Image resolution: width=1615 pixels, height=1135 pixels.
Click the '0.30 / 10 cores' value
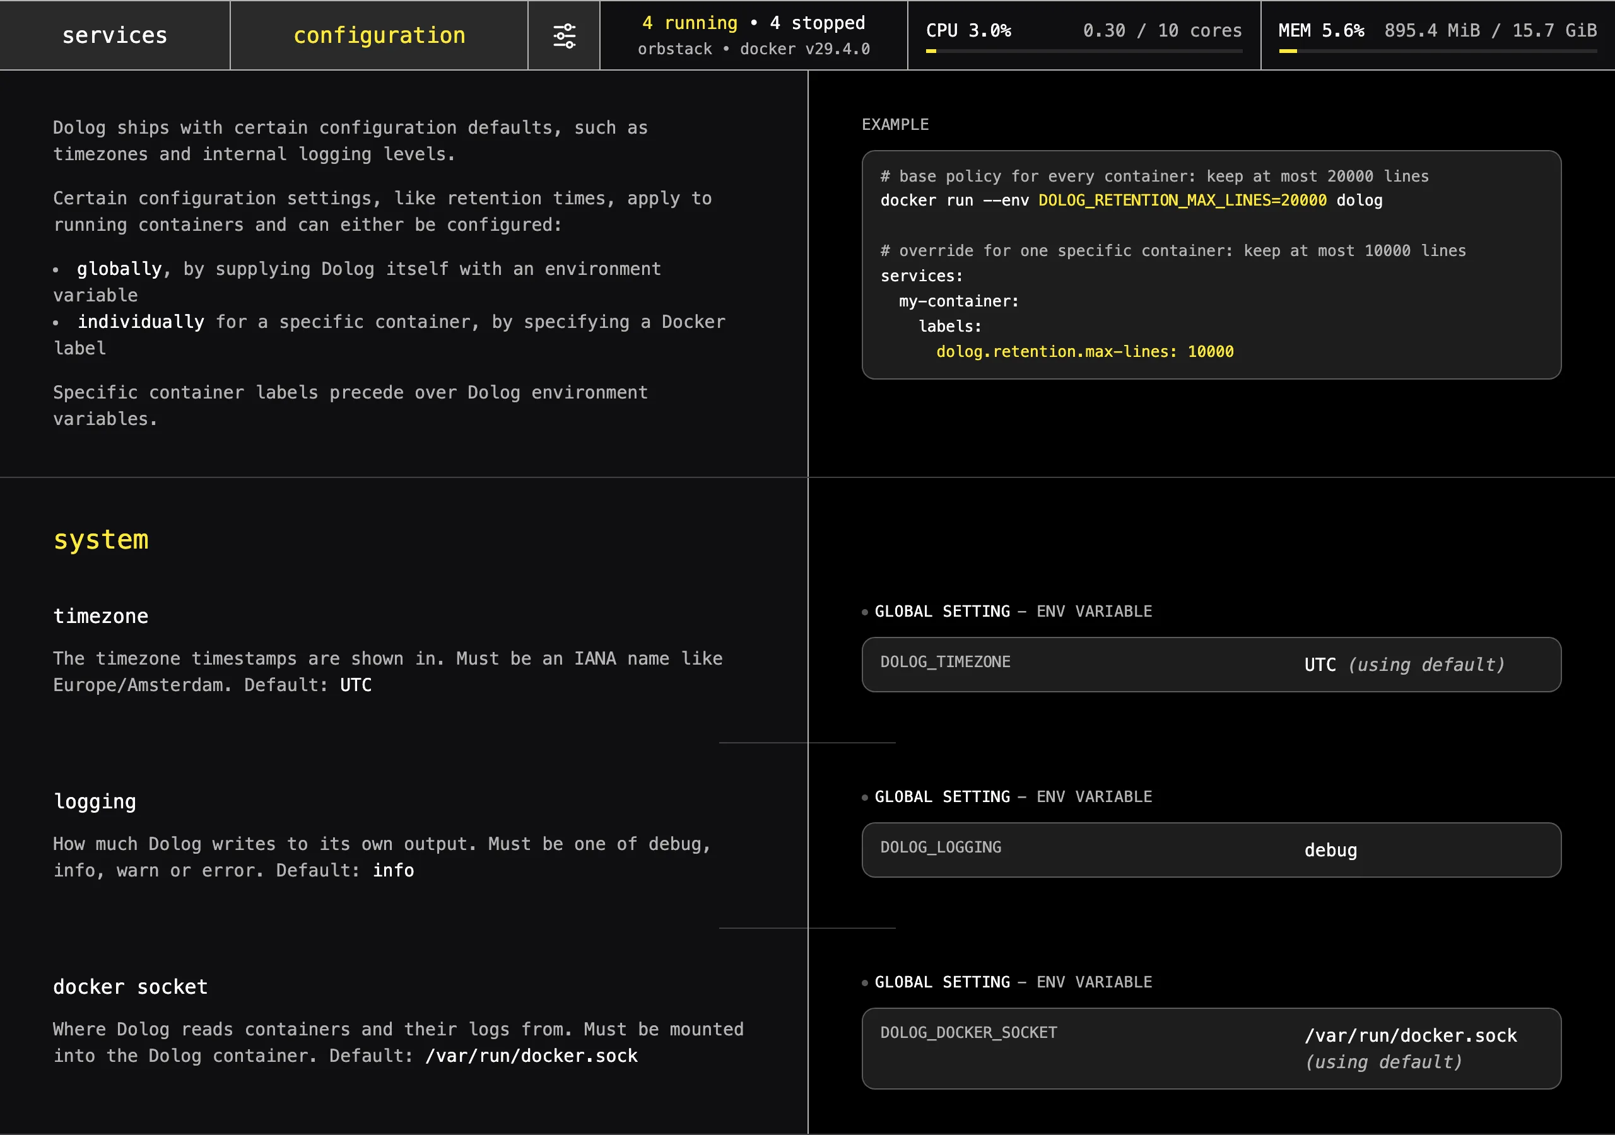point(1162,30)
